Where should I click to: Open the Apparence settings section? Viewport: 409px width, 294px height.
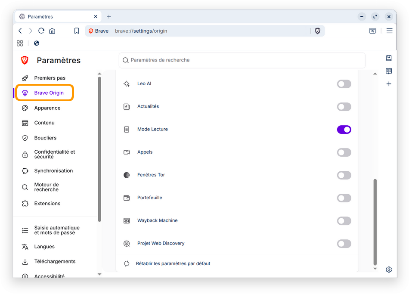[x=47, y=108]
